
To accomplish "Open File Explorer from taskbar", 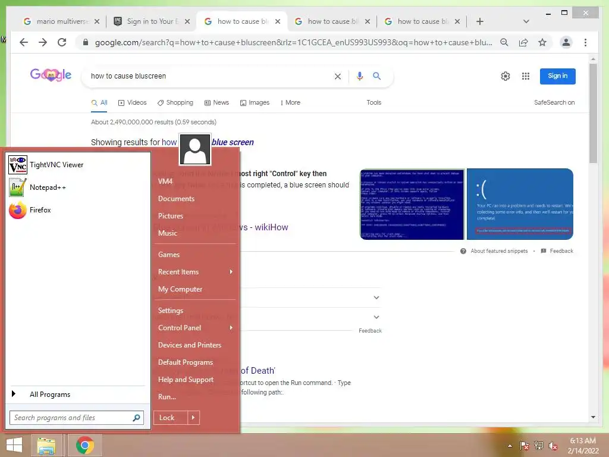I will 46,445.
